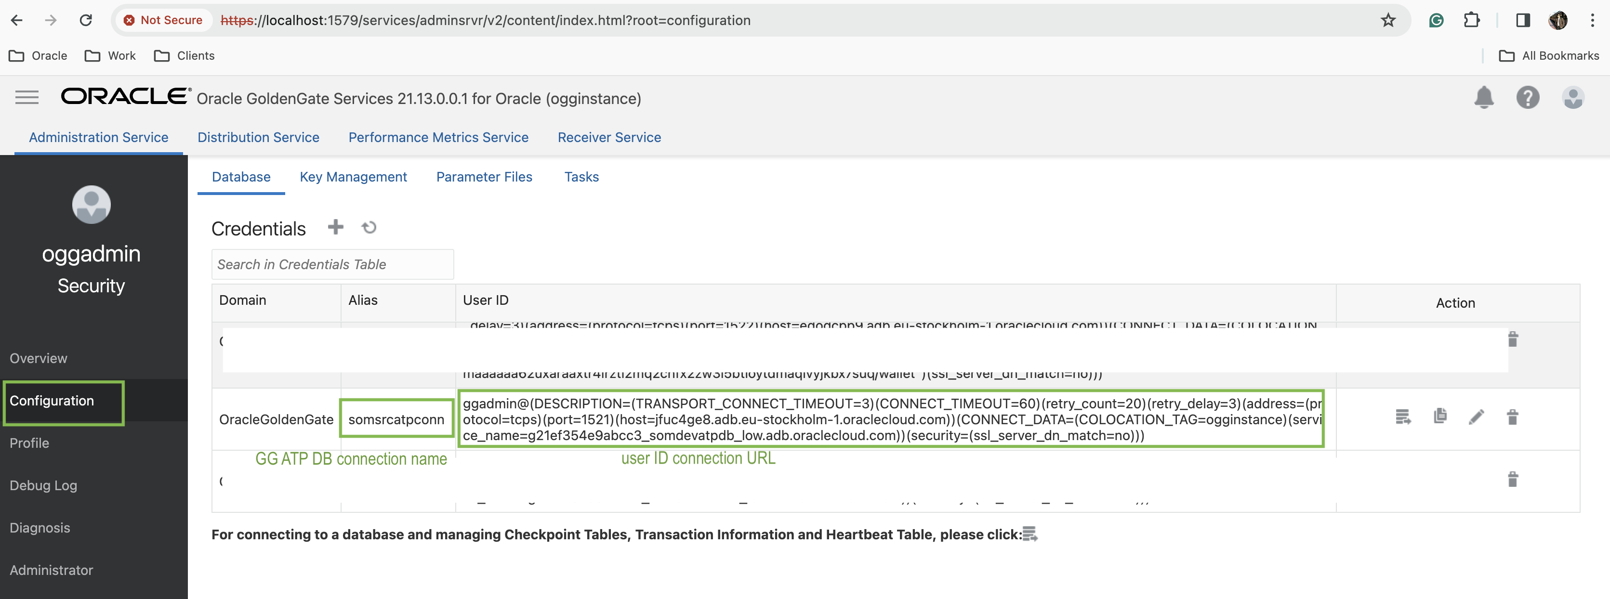Open the Key Management tab
The width and height of the screenshot is (1610, 599).
click(x=353, y=177)
